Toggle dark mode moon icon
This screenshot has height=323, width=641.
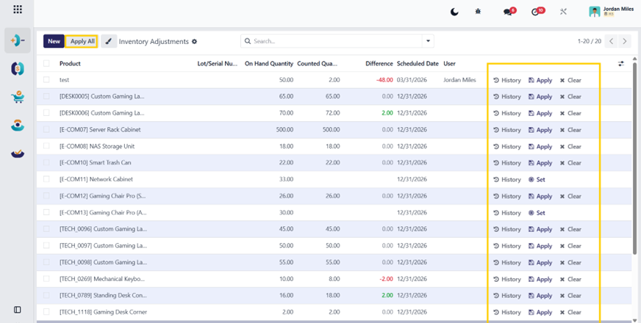[x=454, y=12]
